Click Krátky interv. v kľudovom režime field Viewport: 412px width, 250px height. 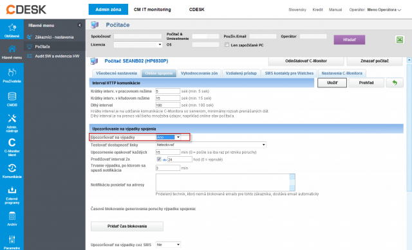tap(168, 98)
